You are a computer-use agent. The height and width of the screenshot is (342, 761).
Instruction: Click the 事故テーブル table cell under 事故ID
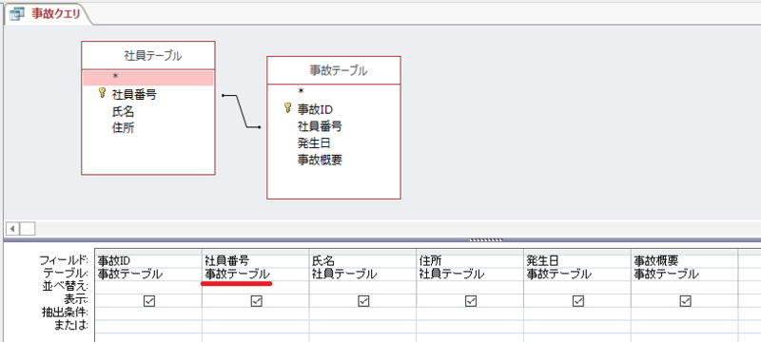point(148,275)
